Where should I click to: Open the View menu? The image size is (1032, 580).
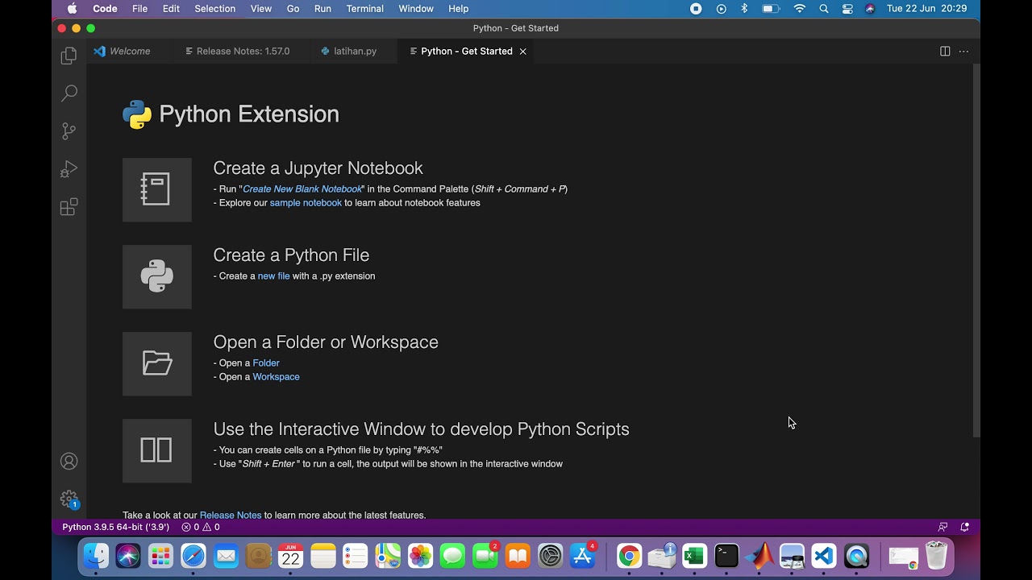261,9
